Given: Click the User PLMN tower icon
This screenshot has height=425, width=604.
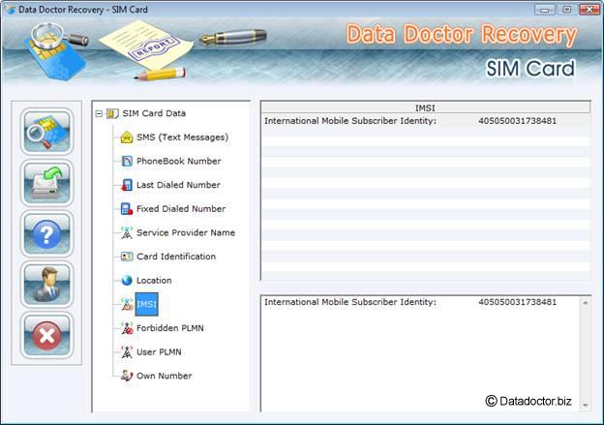Looking at the screenshot, I should (x=127, y=352).
